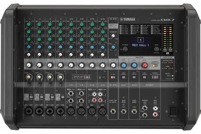The width and height of the screenshot is (201, 134).
Task: Set the FX RTN LEVEL knob
Action: (113, 65)
